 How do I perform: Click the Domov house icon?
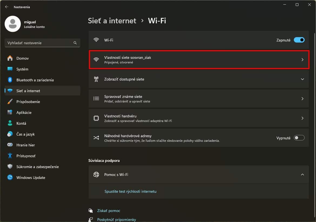coord(10,58)
